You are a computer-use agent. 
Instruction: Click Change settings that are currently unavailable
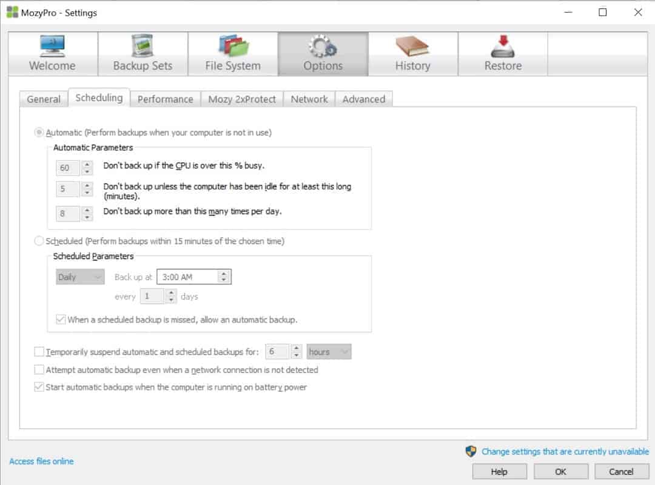[565, 451]
